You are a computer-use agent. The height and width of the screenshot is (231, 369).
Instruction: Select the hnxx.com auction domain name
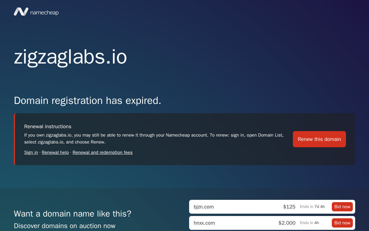click(x=204, y=223)
